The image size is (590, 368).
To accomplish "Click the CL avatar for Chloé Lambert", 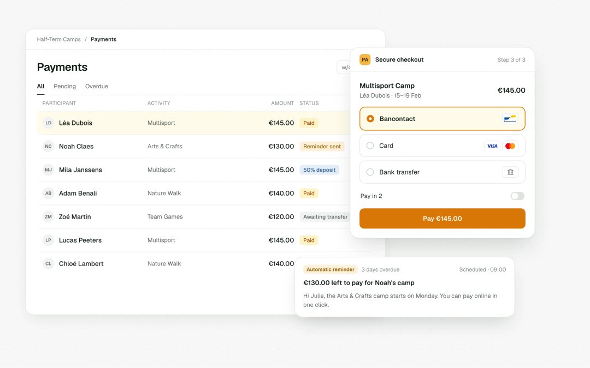I will [48, 264].
